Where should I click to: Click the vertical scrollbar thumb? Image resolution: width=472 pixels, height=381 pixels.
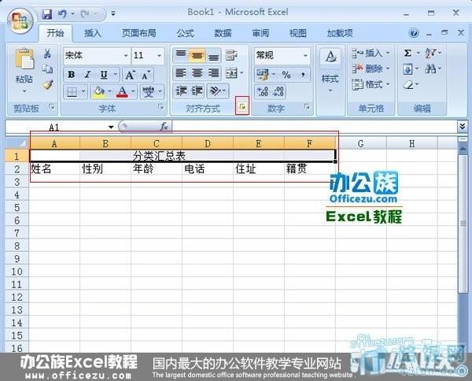(x=463, y=224)
